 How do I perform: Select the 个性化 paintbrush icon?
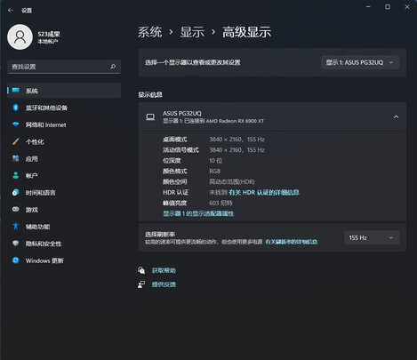(16, 141)
